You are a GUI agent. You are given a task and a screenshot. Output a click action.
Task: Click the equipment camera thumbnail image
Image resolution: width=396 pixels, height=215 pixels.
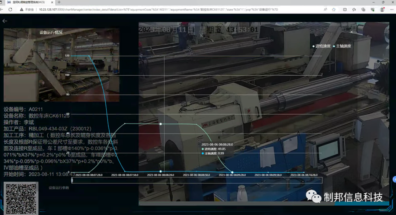click(61, 66)
